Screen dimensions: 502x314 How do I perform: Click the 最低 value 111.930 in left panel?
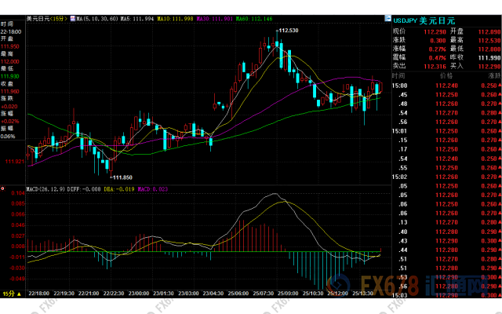coord(10,76)
